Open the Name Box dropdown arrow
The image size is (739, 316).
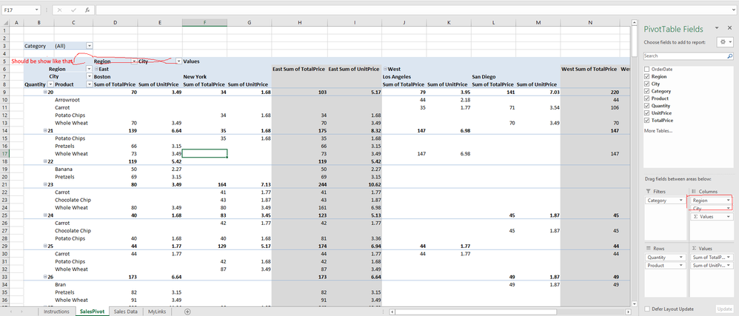pyautogui.click(x=38, y=10)
